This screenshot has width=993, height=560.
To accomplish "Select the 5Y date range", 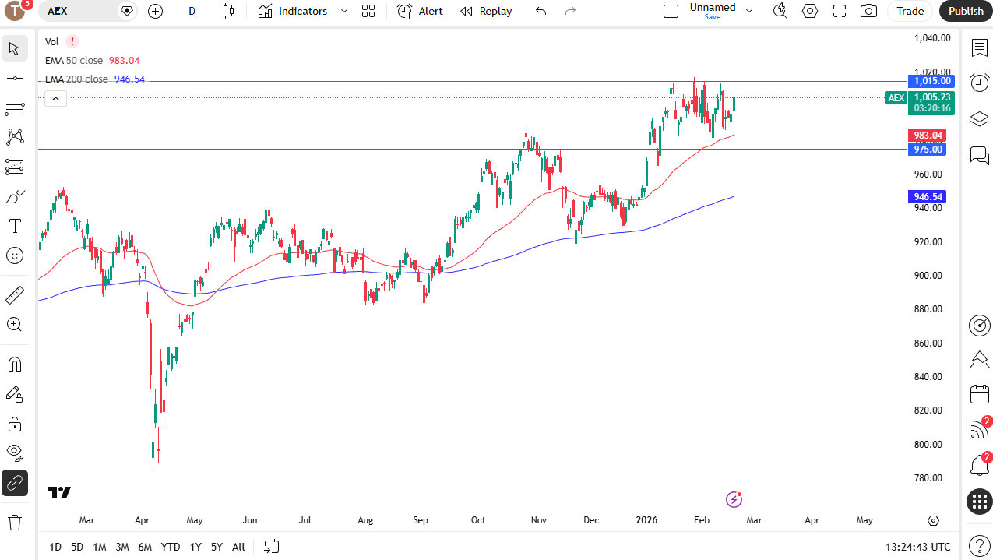I will coord(217,547).
